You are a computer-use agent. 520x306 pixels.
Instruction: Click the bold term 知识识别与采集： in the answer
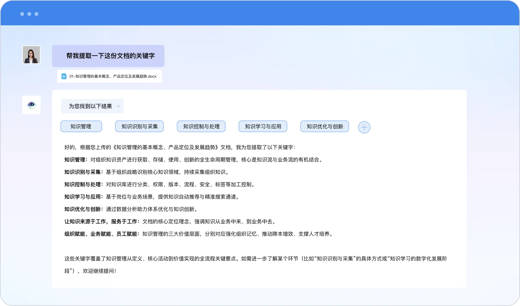[x=84, y=172]
